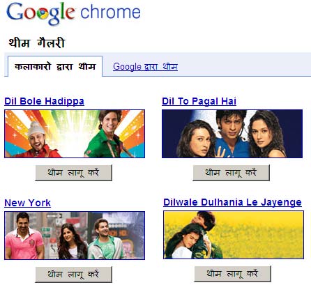Click 'थीम लागू करें' under New York

tap(74, 275)
